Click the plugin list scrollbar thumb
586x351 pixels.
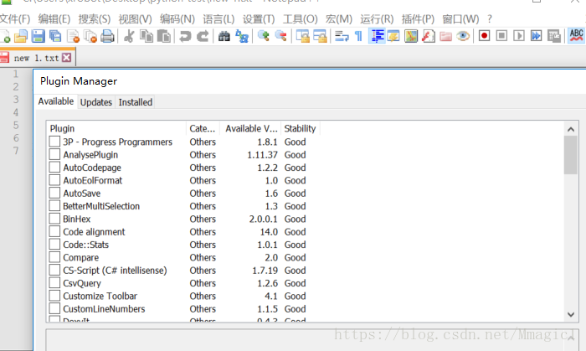pos(571,155)
